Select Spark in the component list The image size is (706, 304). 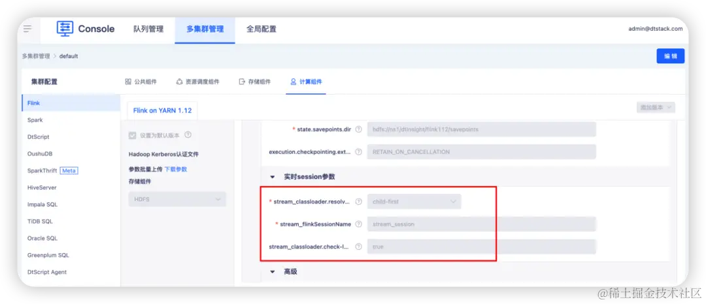pos(71,120)
